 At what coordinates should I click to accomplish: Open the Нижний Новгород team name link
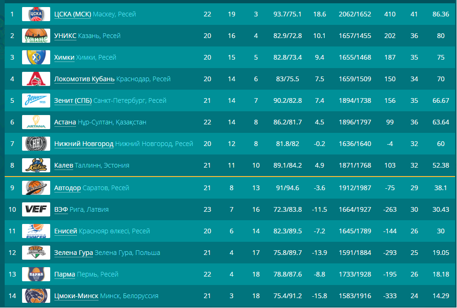pos(84,144)
